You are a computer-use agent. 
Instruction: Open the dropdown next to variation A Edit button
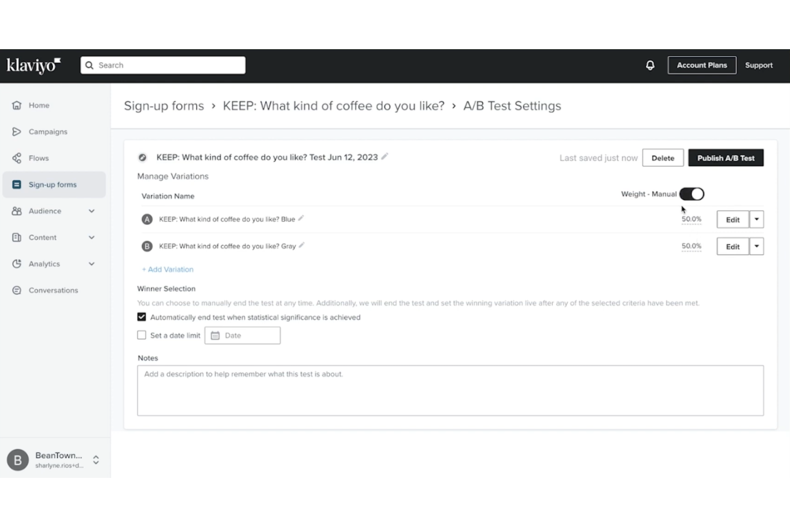pyautogui.click(x=756, y=219)
